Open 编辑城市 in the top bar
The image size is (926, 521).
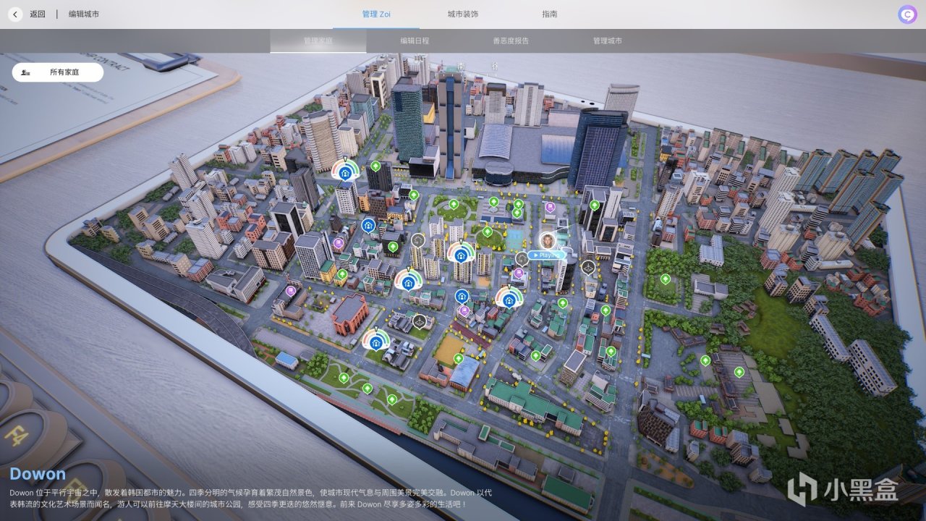[x=84, y=14]
